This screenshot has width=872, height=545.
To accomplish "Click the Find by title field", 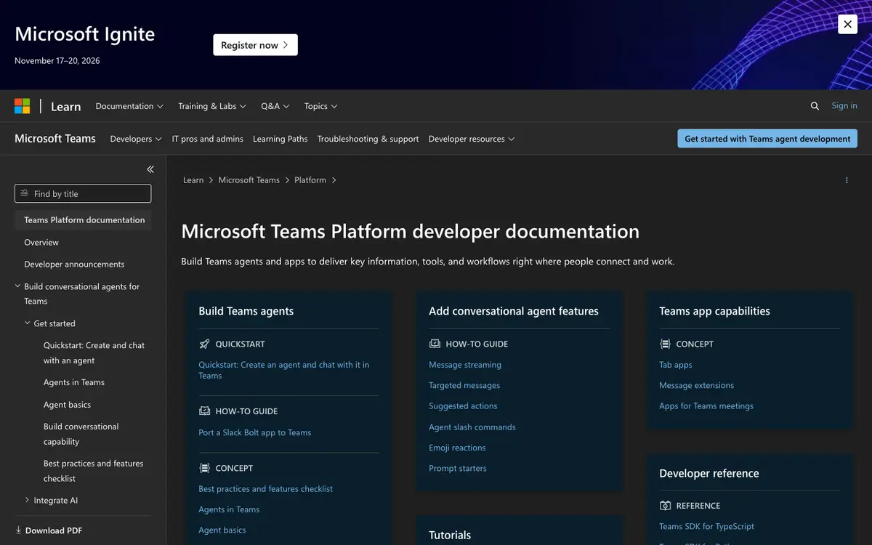I will pyautogui.click(x=83, y=193).
